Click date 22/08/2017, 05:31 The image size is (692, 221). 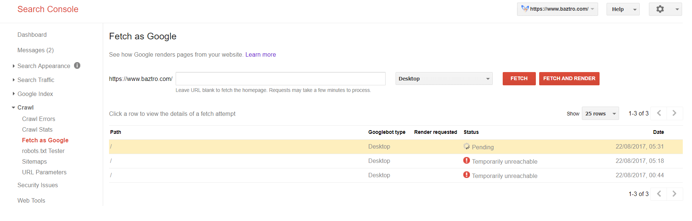click(x=640, y=146)
